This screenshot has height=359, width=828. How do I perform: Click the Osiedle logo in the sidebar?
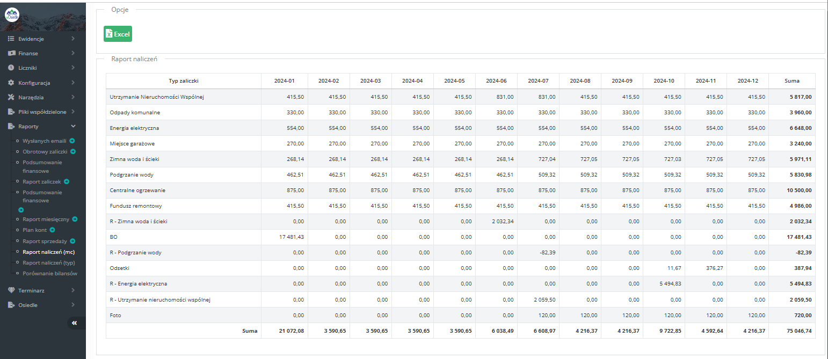point(12,16)
